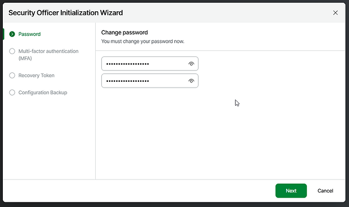Click the green arrow icon beside Password
Screen dimensions: 349x207
point(12,34)
